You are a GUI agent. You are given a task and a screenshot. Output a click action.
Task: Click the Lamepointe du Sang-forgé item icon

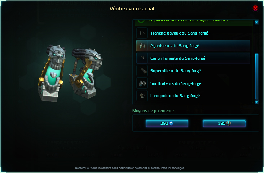coord(142,96)
